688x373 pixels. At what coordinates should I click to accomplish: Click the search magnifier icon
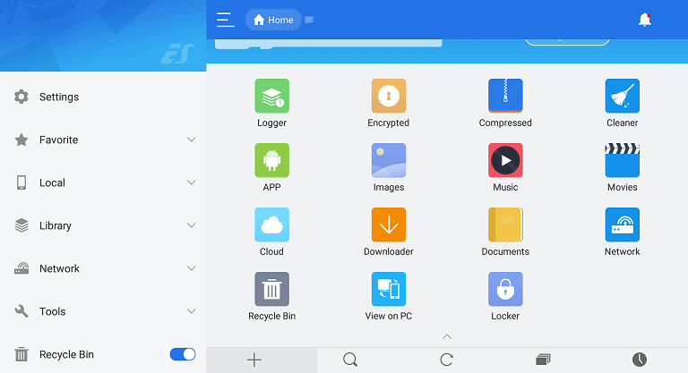pos(350,360)
